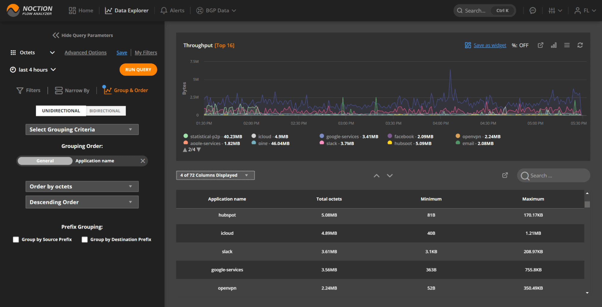The height and width of the screenshot is (307, 602).
Task: Open Advanced Options link
Action: [86, 53]
